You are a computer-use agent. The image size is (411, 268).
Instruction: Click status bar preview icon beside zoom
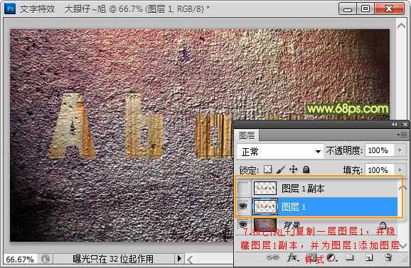[45, 259]
